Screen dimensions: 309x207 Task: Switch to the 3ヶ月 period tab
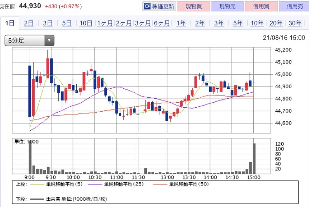(143, 23)
